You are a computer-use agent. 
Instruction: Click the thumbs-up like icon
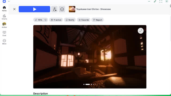(36, 20)
